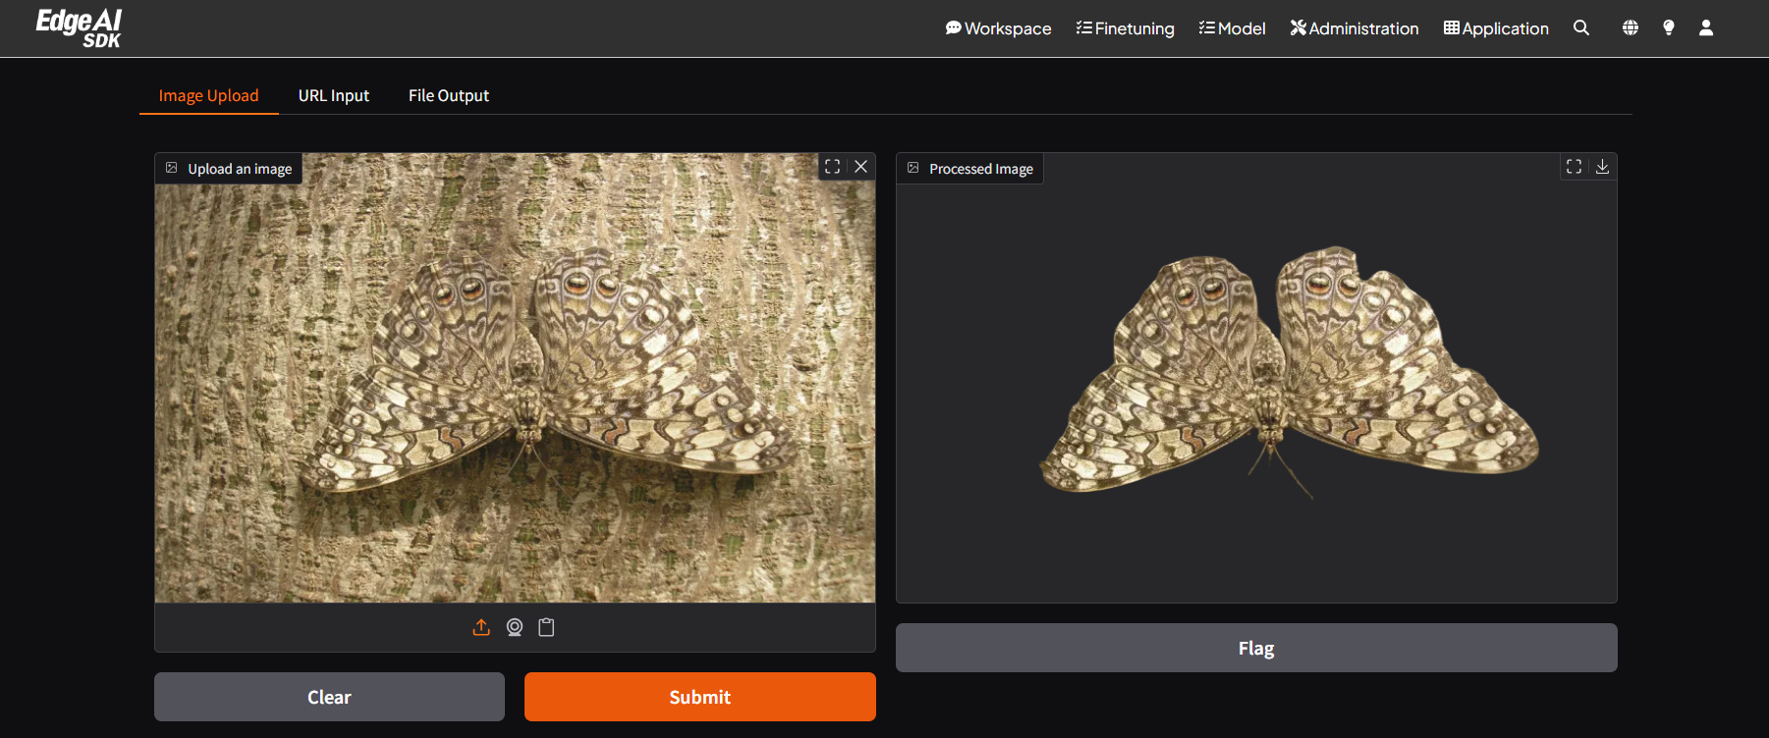Switch to the File Output tab

click(448, 95)
